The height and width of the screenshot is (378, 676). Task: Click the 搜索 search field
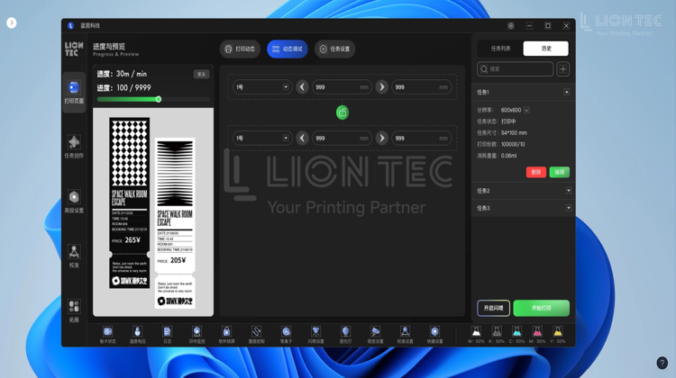pos(516,69)
